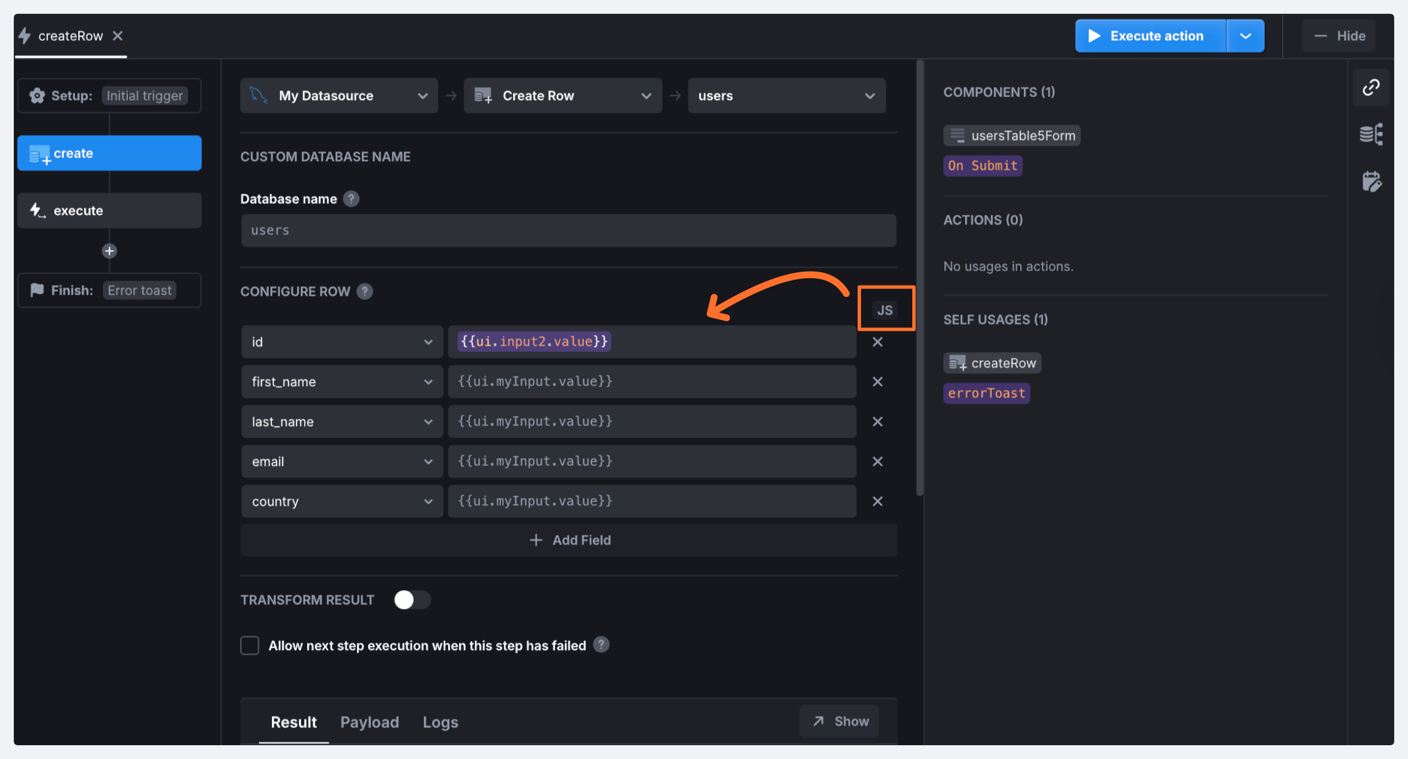The image size is (1408, 759).
Task: Check Allow next step execution checkbox
Action: pos(250,645)
